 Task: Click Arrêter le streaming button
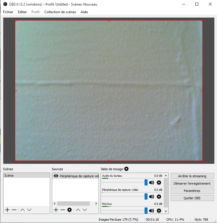coord(192,176)
